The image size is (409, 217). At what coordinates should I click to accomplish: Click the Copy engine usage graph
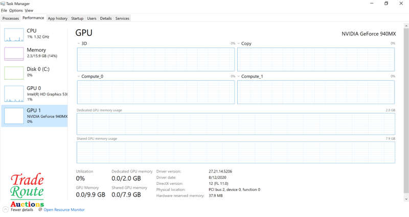click(316, 59)
